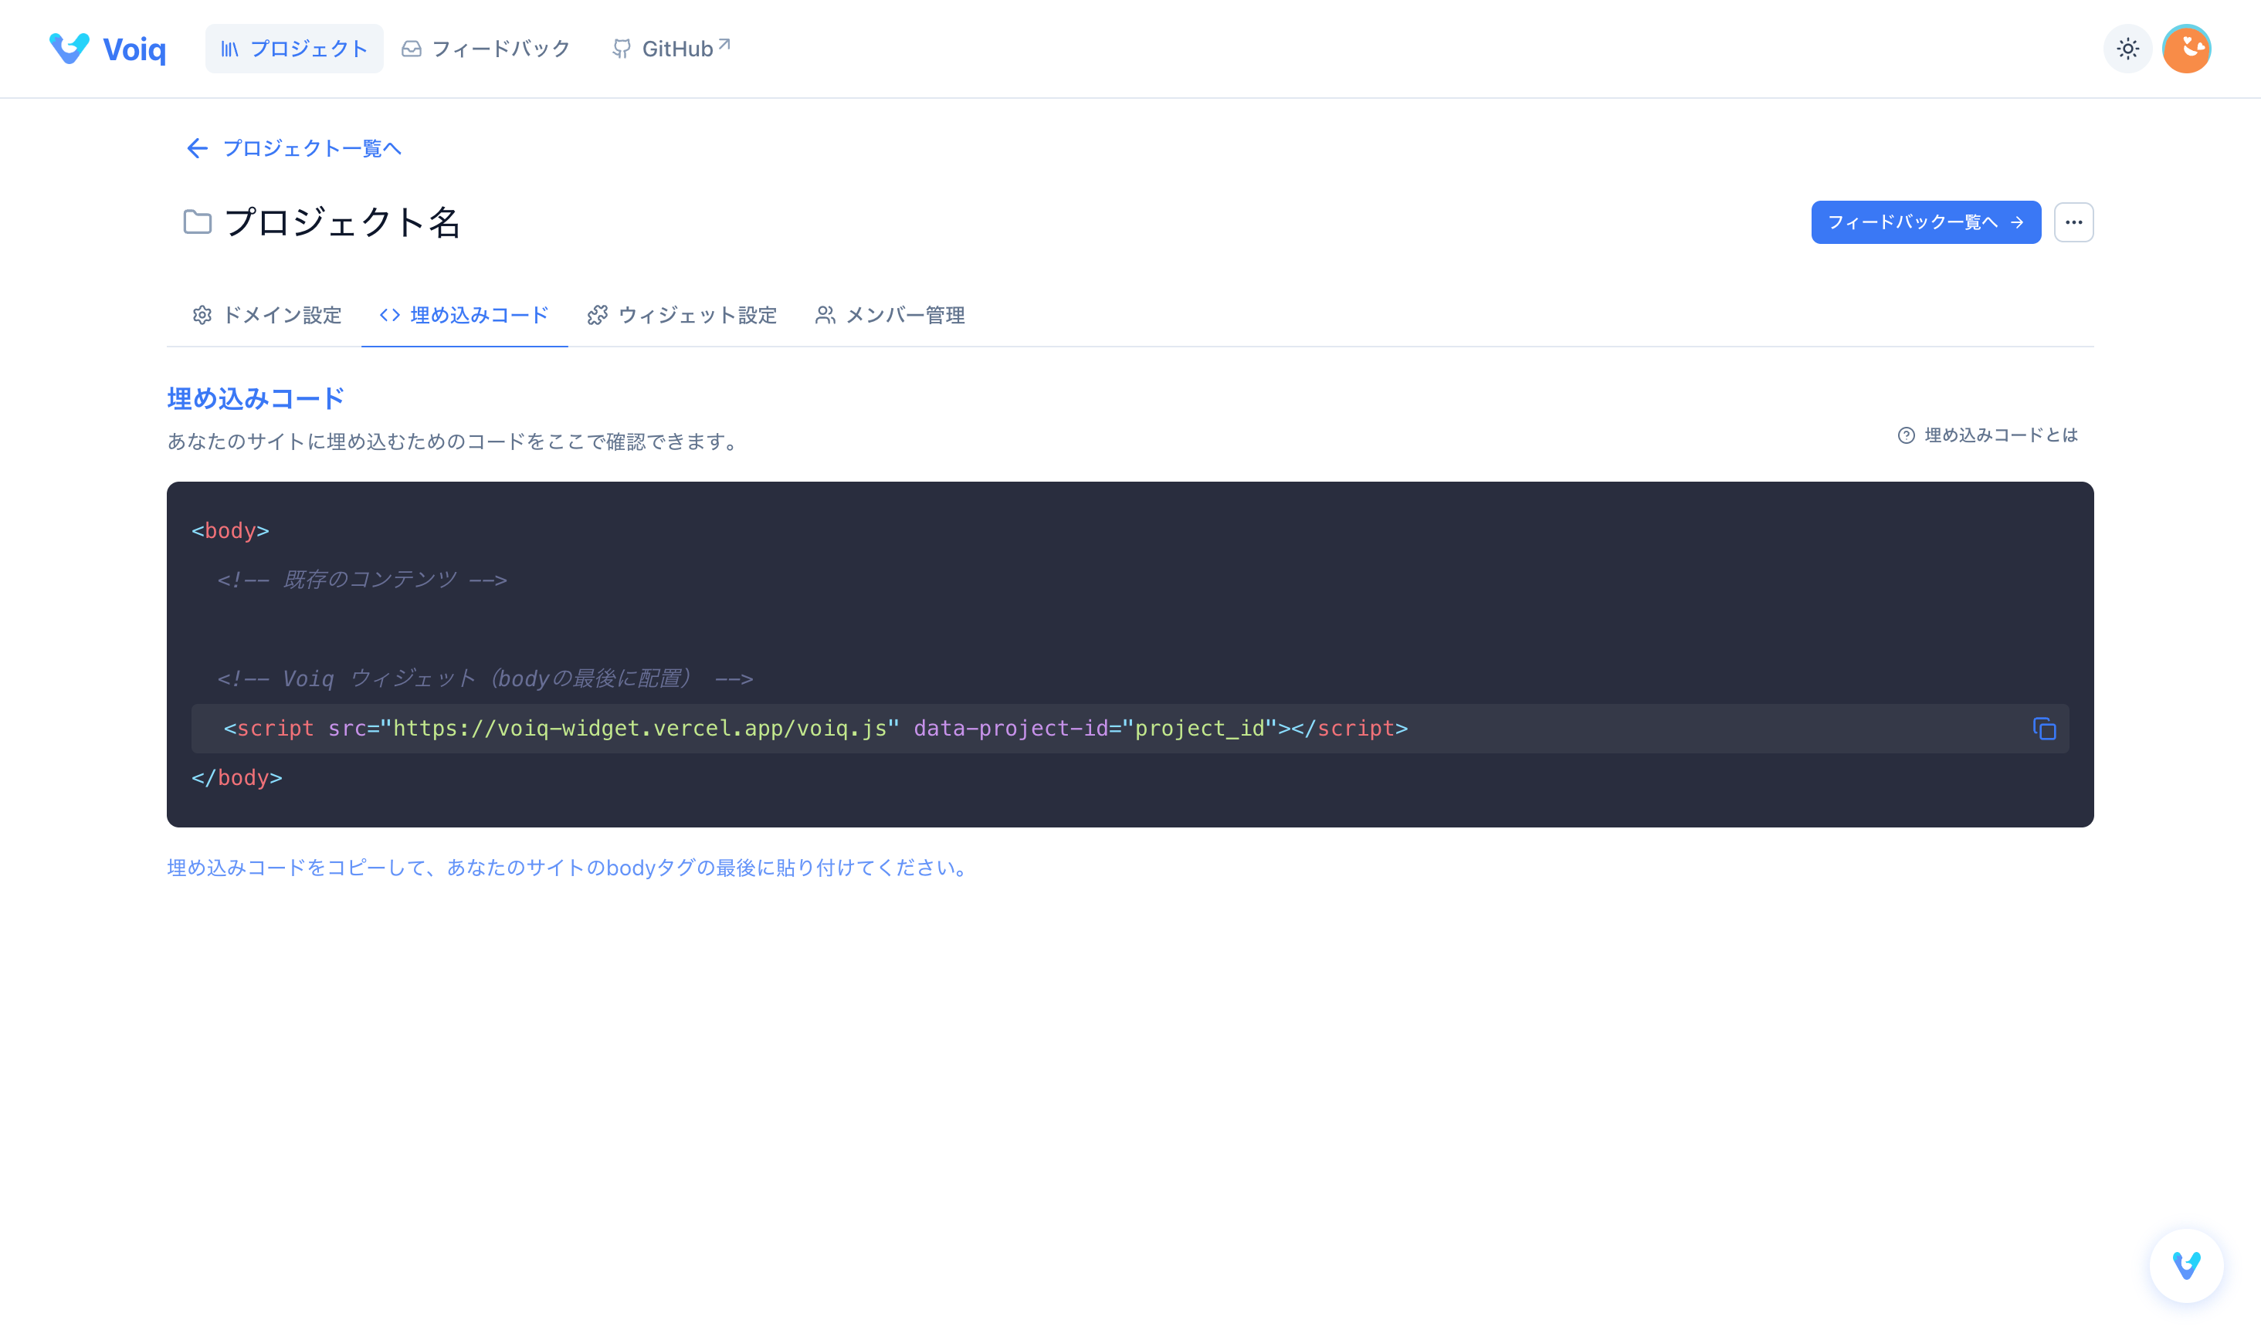Select the 埋め込みコード tab
2261x1340 pixels.
[464, 315]
